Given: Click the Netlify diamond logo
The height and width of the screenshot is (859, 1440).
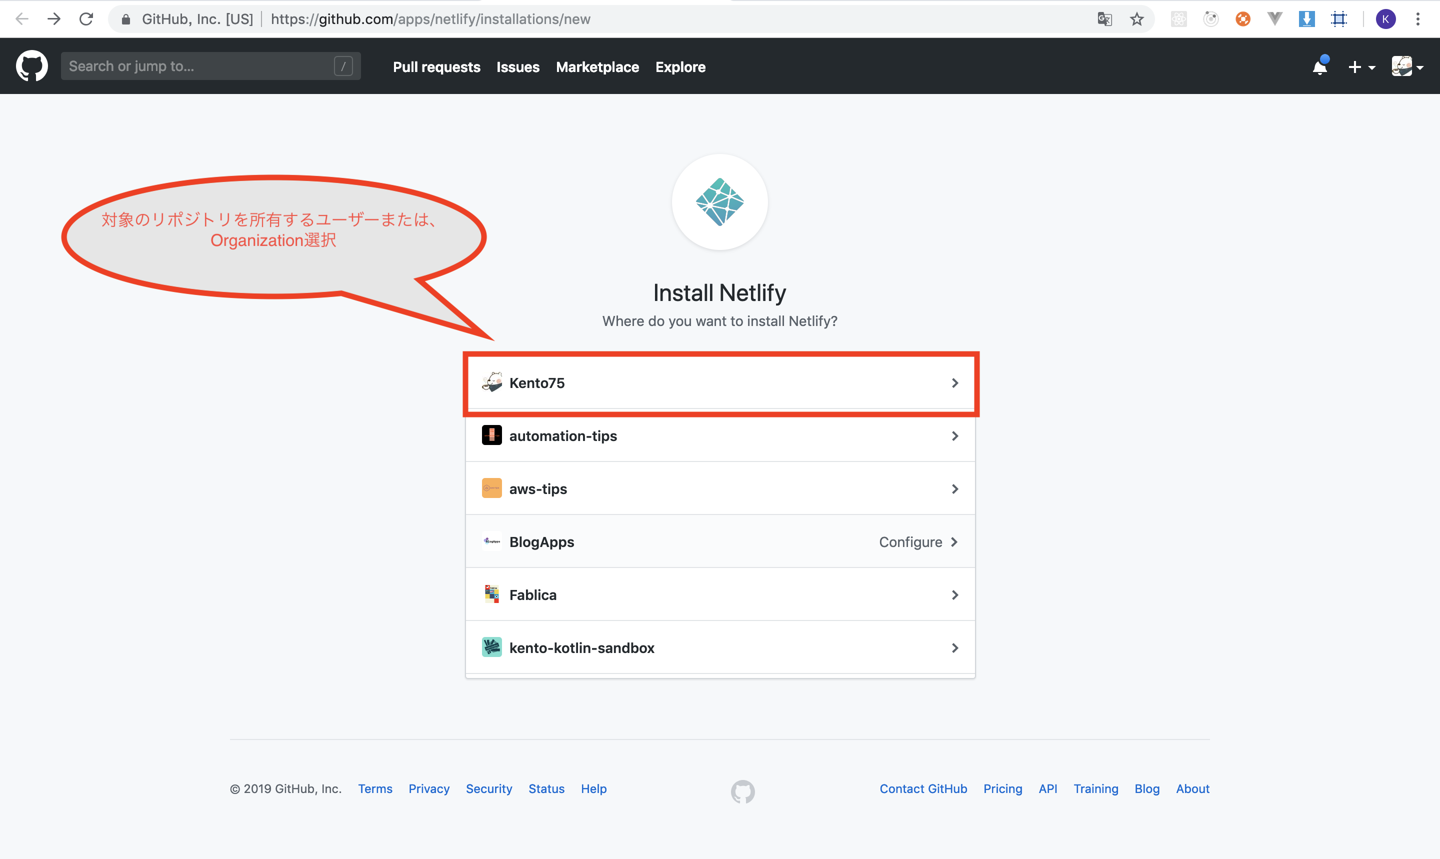Looking at the screenshot, I should click(x=719, y=202).
